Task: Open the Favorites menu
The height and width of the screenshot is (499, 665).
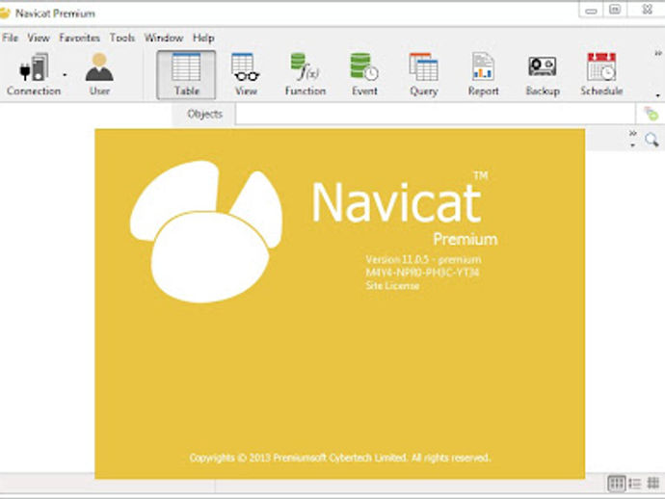Action: pyautogui.click(x=79, y=38)
